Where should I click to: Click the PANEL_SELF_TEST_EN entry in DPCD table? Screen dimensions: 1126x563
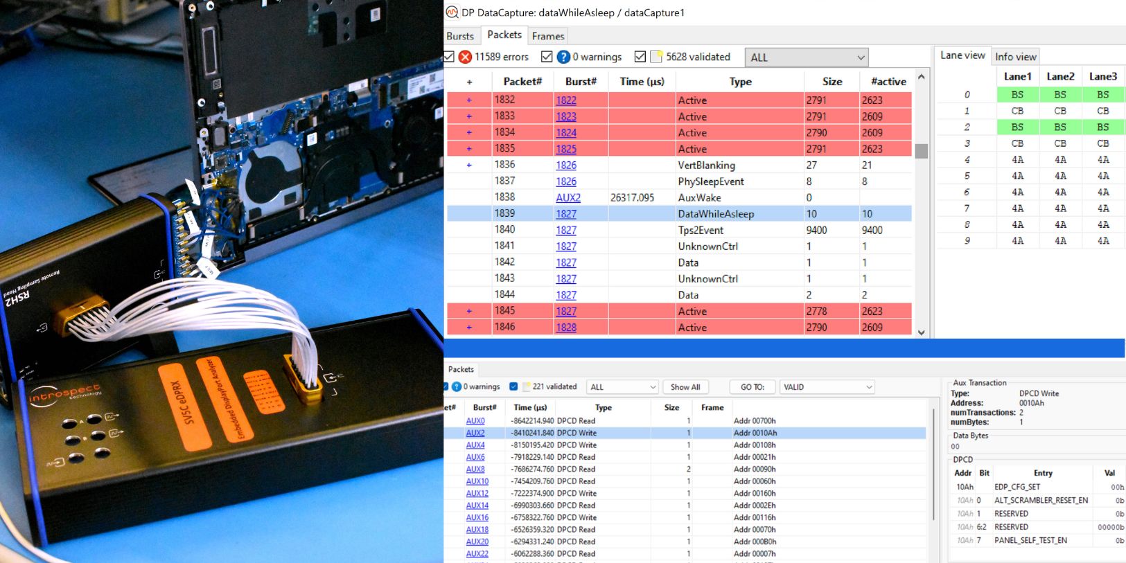[x=1030, y=541]
